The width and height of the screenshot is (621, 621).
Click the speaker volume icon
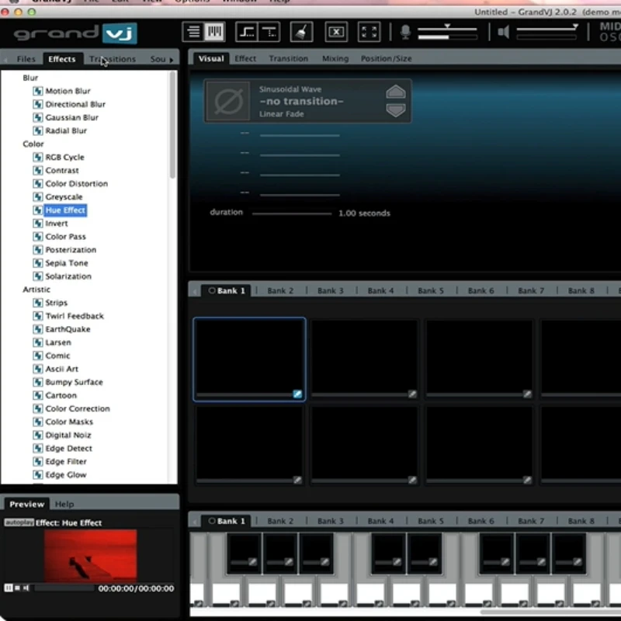click(504, 32)
